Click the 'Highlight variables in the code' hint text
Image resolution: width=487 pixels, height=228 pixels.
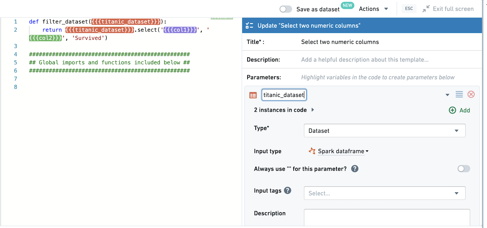pyautogui.click(x=378, y=77)
